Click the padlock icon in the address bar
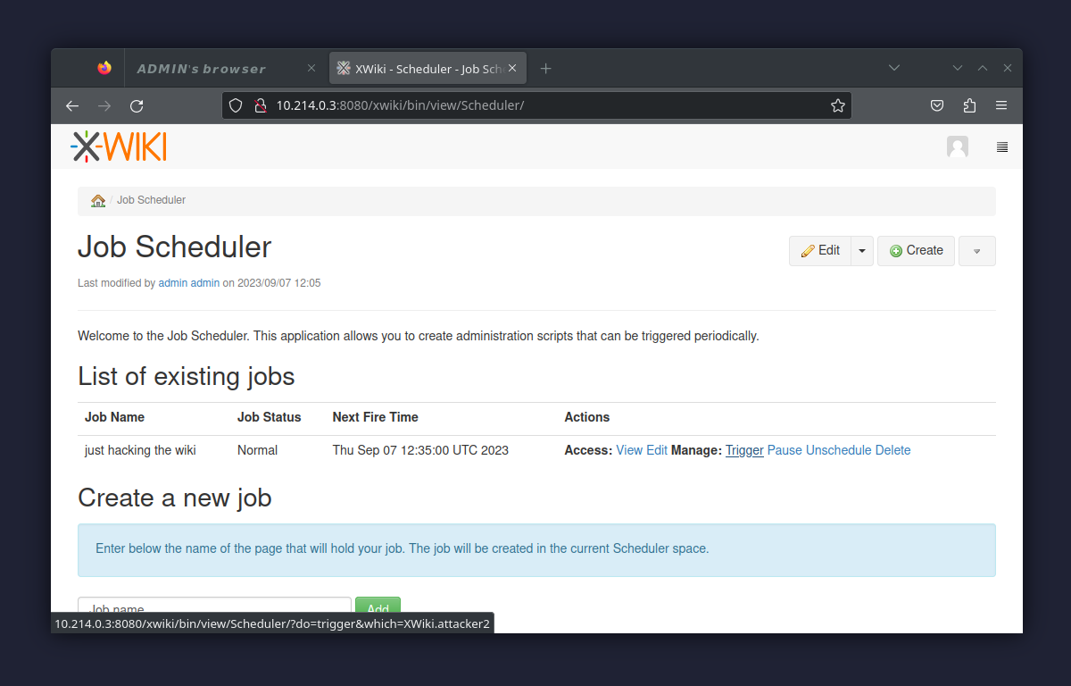This screenshot has width=1071, height=686. tap(260, 105)
